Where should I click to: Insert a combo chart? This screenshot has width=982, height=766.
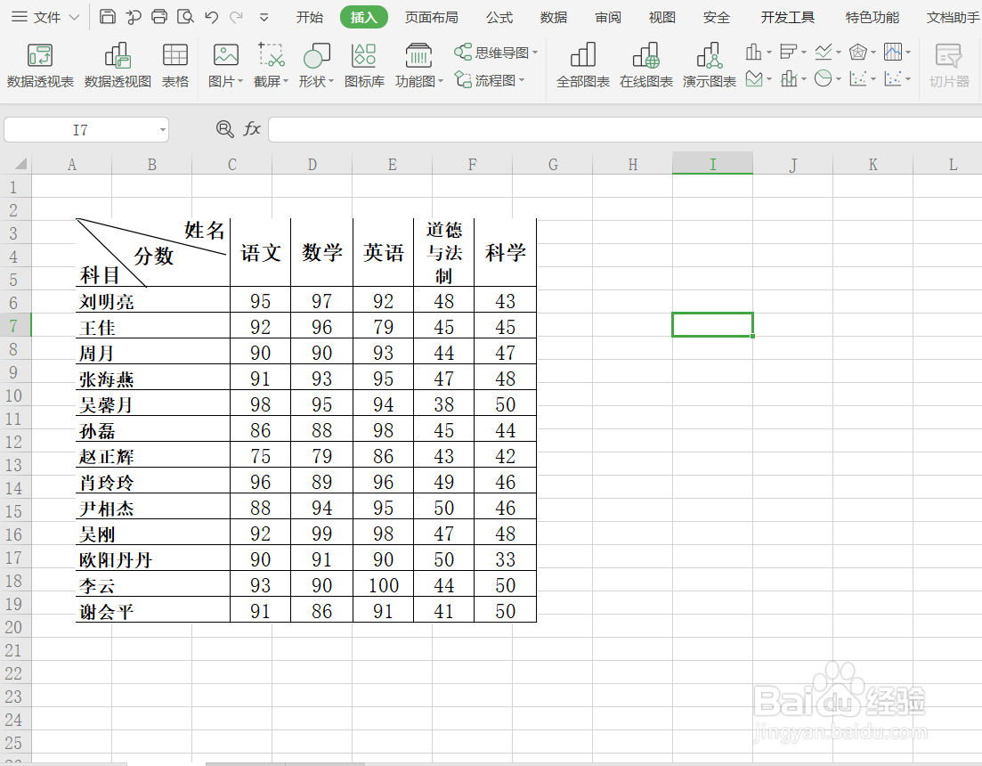[789, 79]
